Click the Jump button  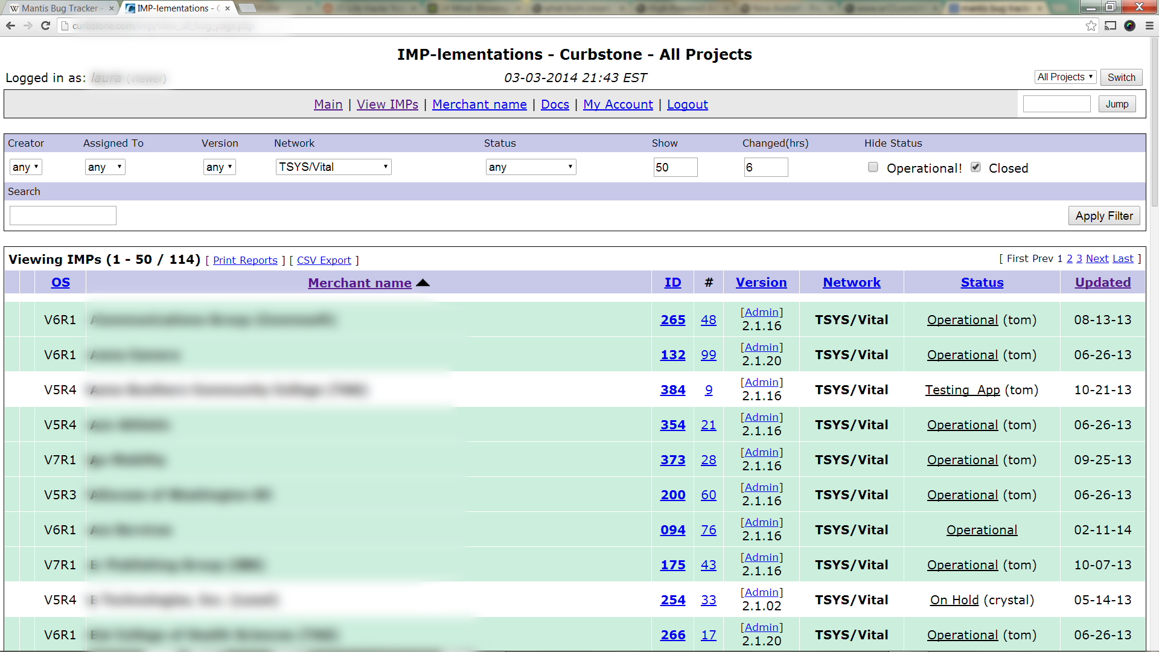point(1117,104)
